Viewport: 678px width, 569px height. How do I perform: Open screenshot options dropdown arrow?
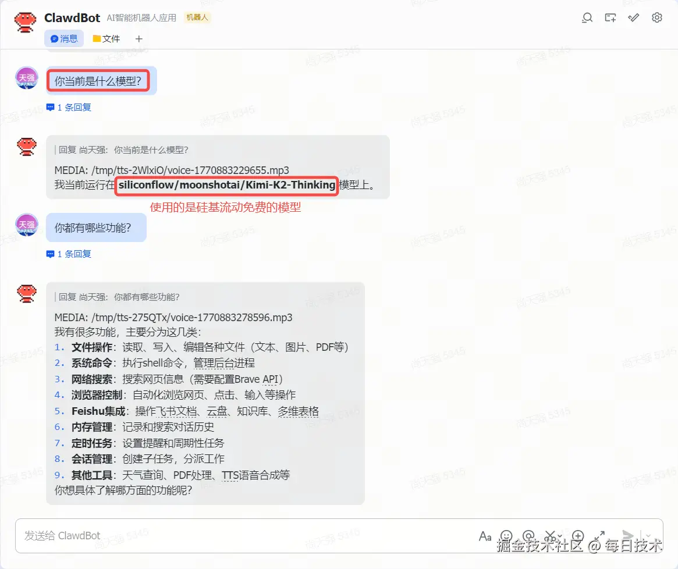click(560, 536)
